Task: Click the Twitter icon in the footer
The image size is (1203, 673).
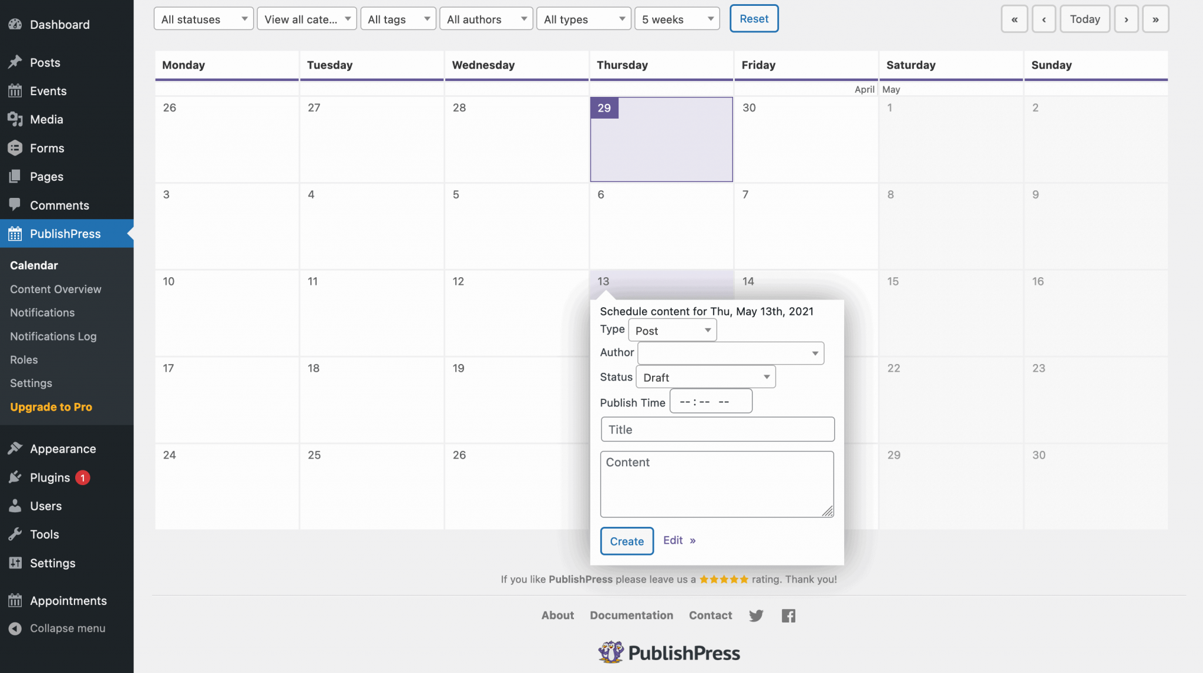Action: click(x=756, y=615)
